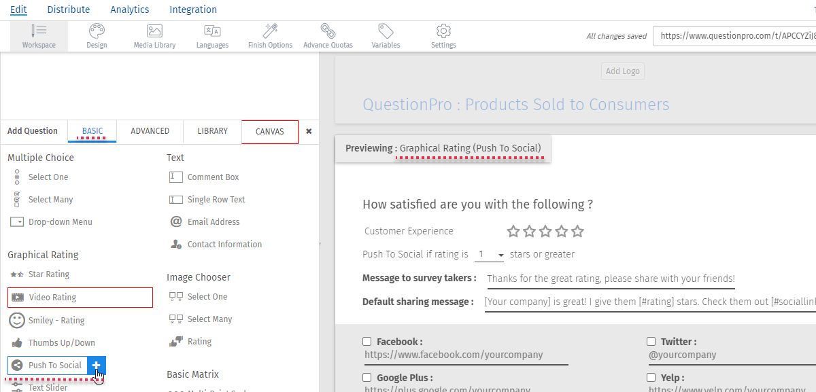Select the Workspace view

[x=39, y=35]
